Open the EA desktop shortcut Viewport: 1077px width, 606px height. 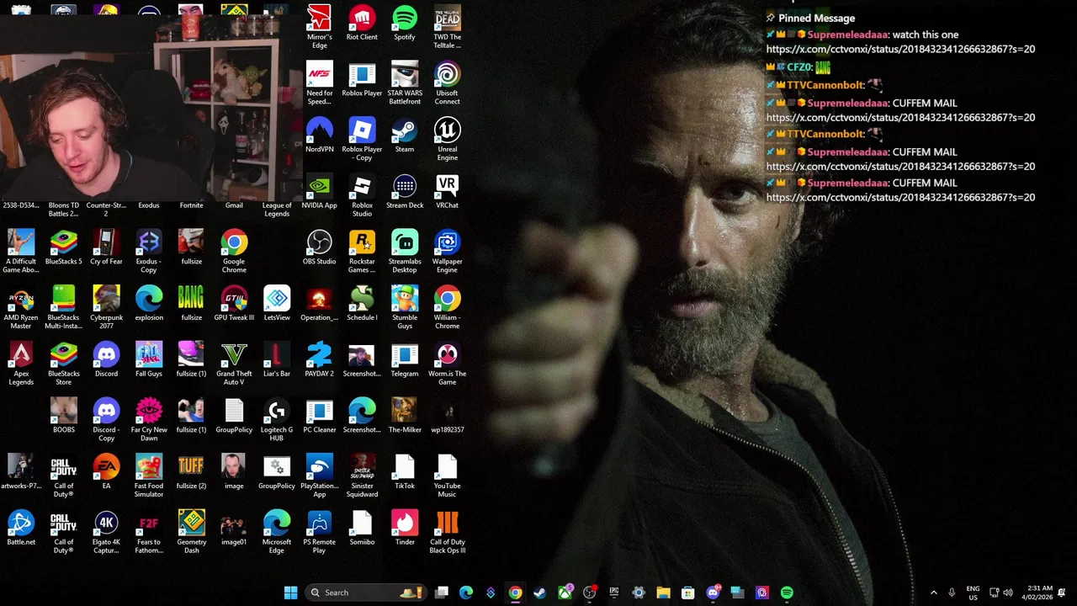click(x=106, y=471)
